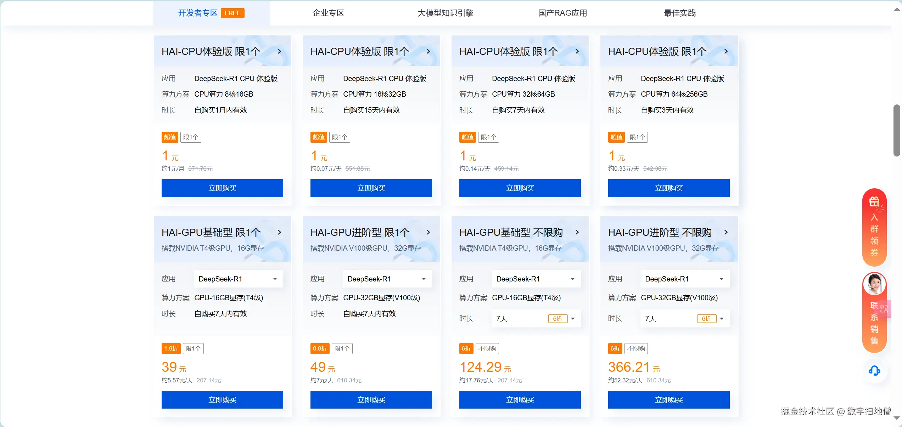Click 1.9折 discount tag
Viewport: 902px width, 427px height.
click(x=171, y=348)
